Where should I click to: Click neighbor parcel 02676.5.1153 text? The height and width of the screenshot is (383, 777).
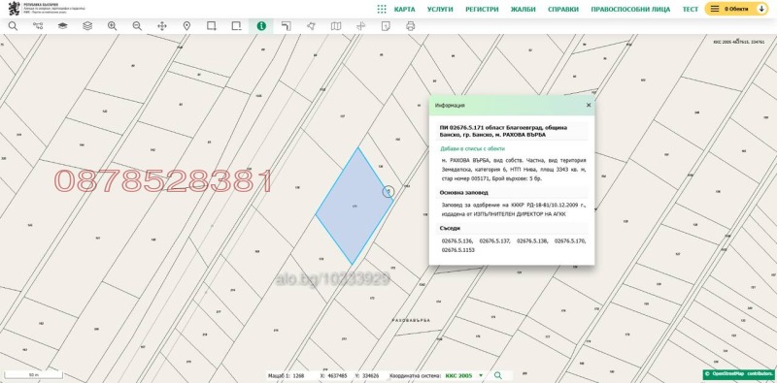click(x=457, y=250)
